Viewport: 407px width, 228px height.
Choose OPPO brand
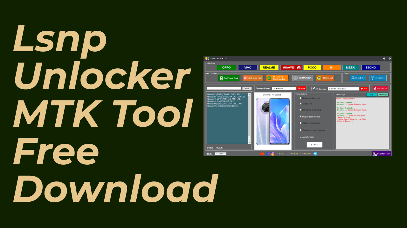click(226, 67)
